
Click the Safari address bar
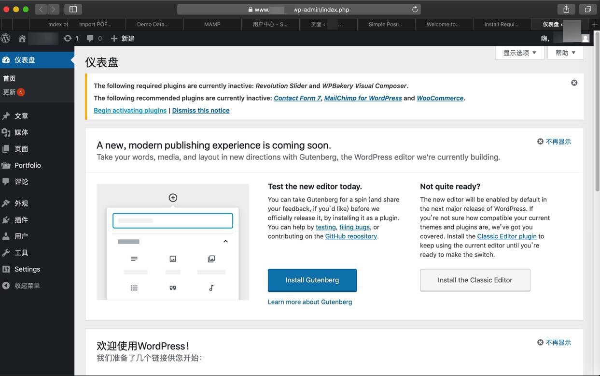click(x=299, y=9)
